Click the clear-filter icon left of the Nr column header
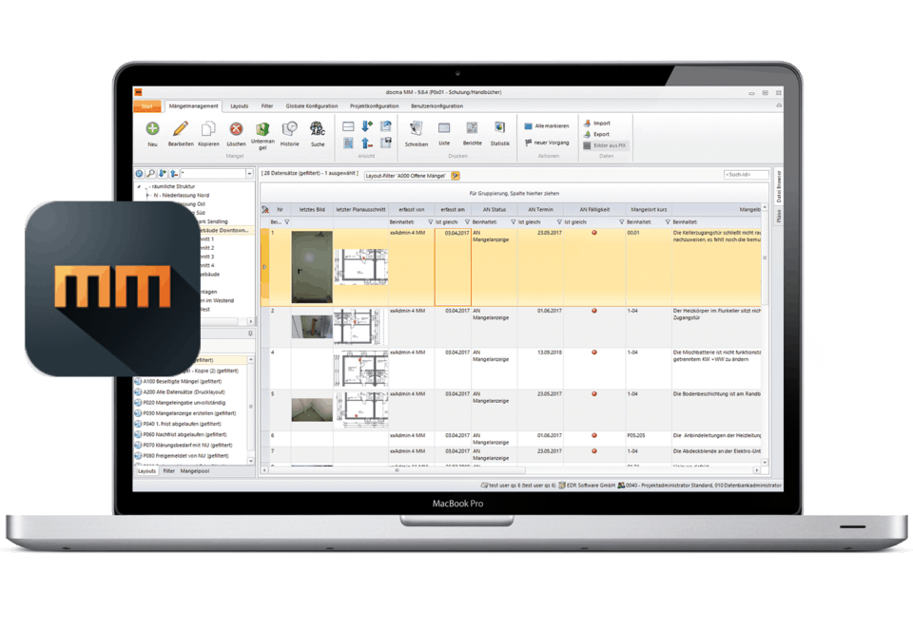913x629 pixels. [265, 209]
